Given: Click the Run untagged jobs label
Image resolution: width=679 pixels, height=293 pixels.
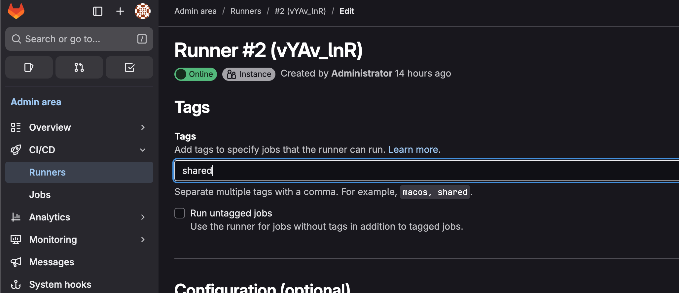Looking at the screenshot, I should [231, 213].
